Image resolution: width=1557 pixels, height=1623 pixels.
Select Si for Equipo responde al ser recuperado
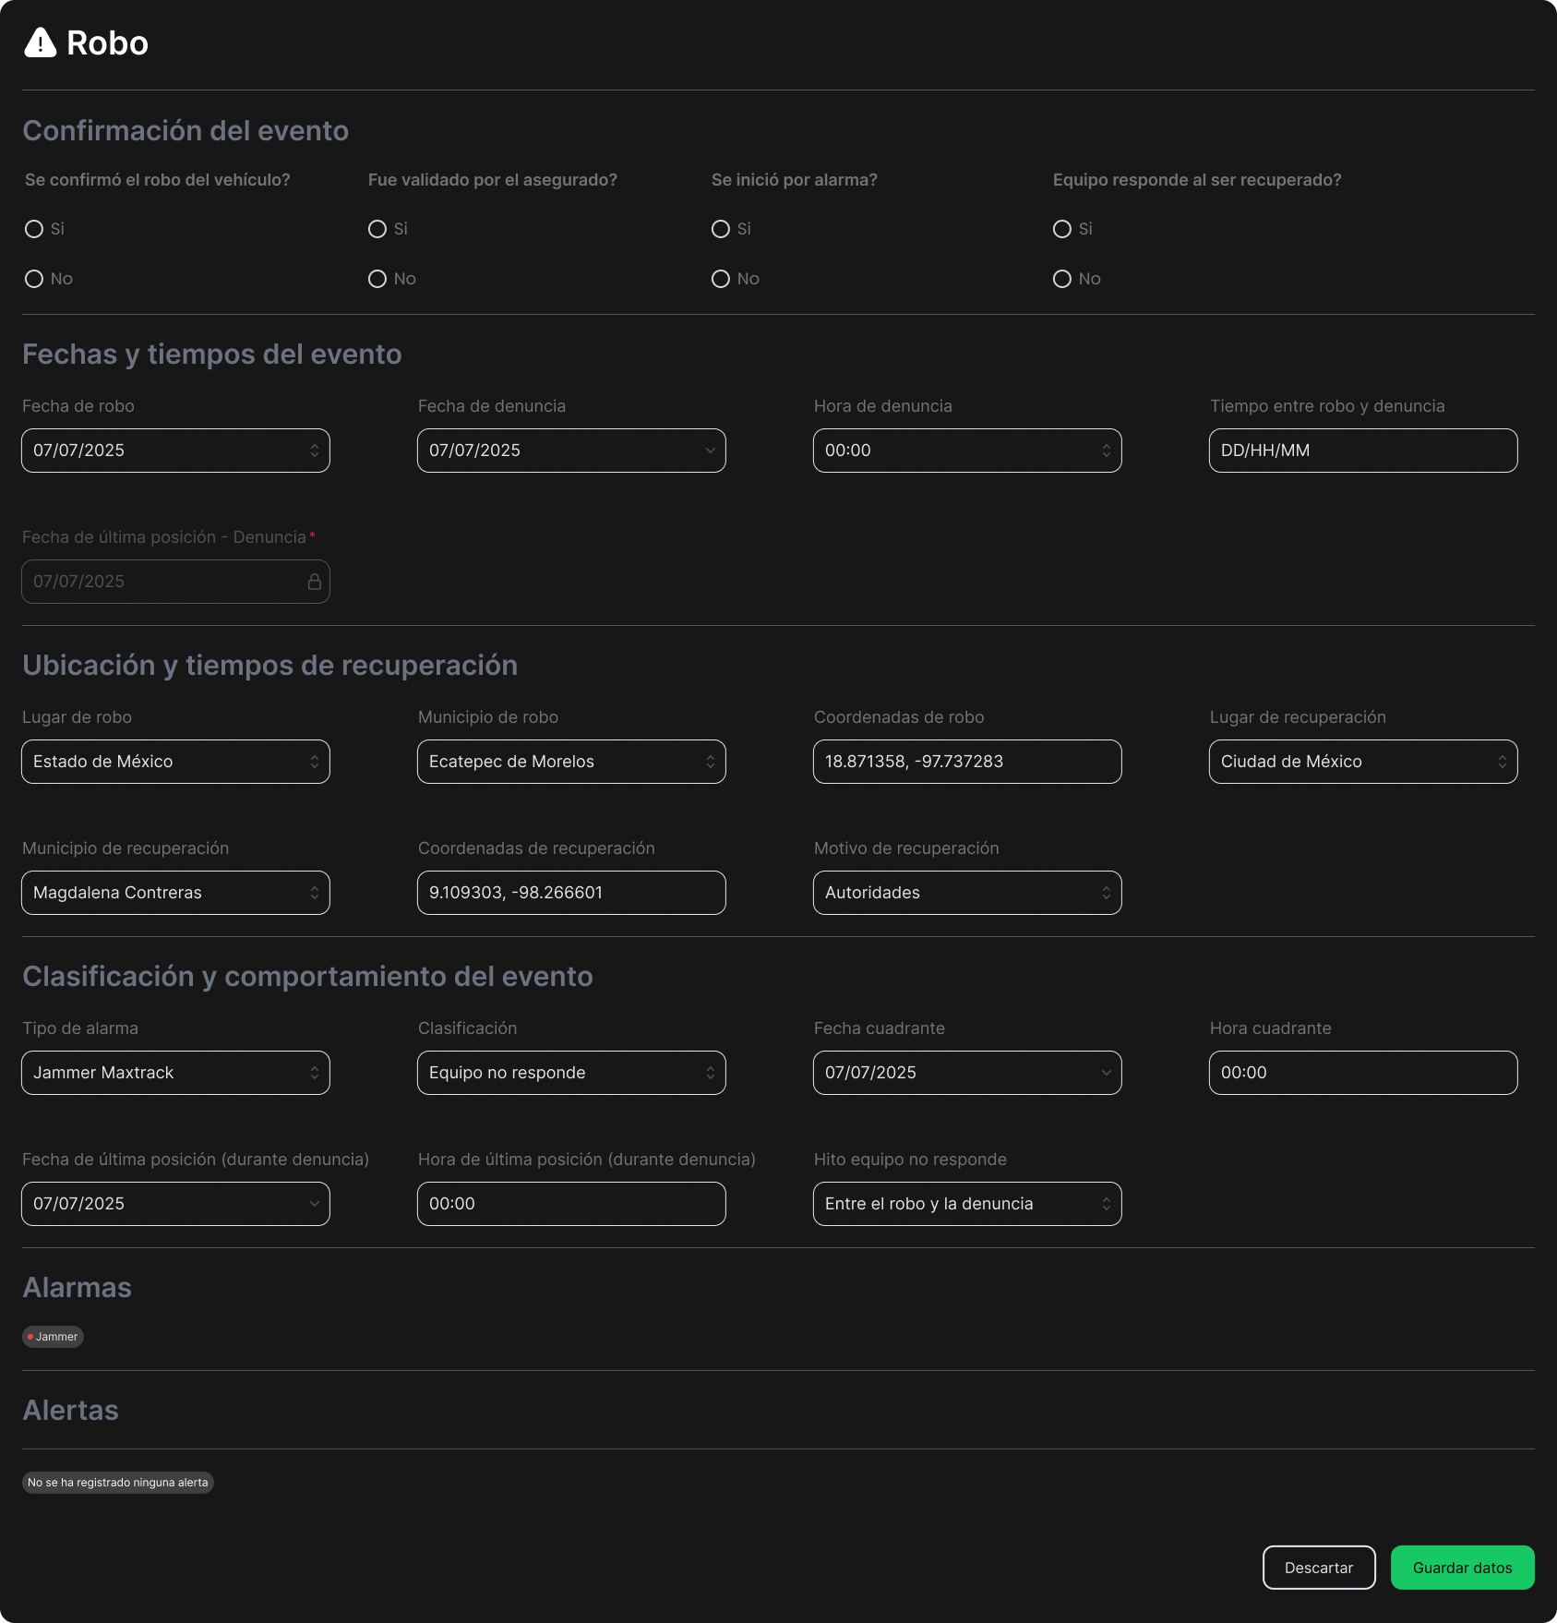click(x=1062, y=229)
